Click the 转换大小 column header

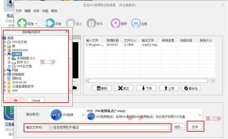pyautogui.click(x=206, y=41)
